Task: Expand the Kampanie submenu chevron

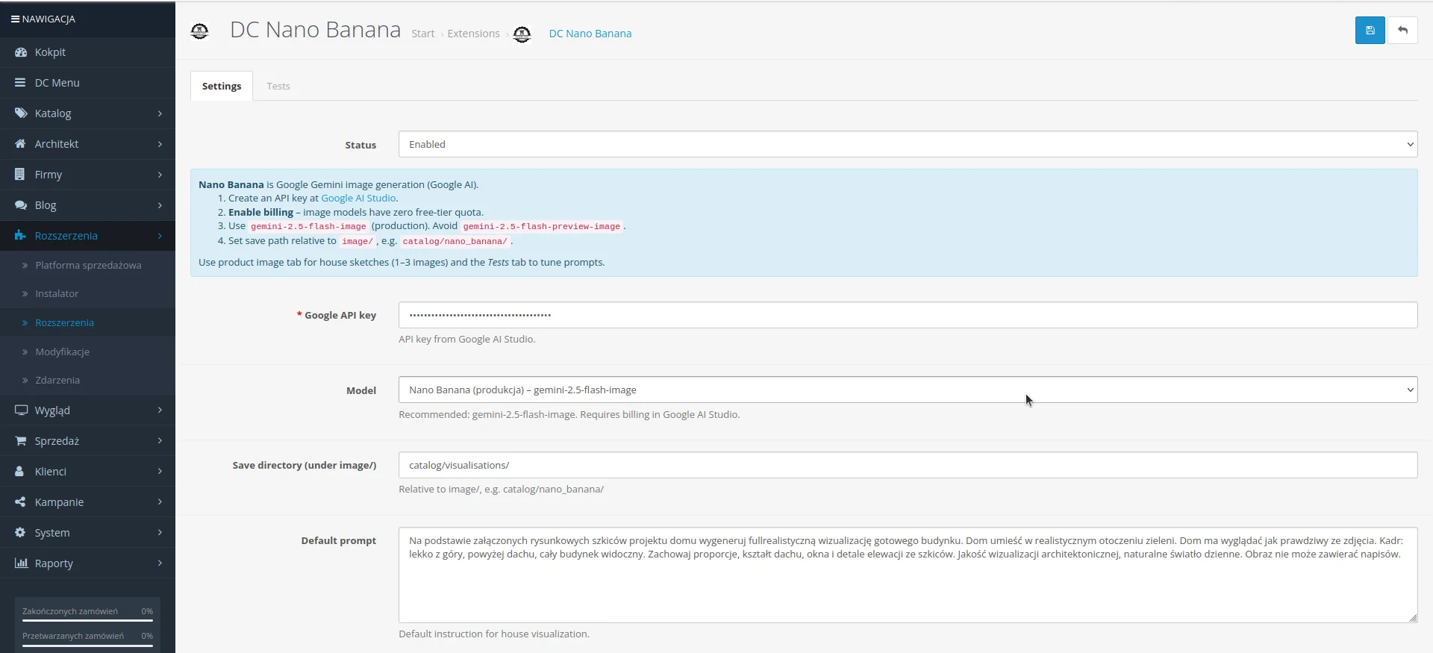Action: [160, 502]
